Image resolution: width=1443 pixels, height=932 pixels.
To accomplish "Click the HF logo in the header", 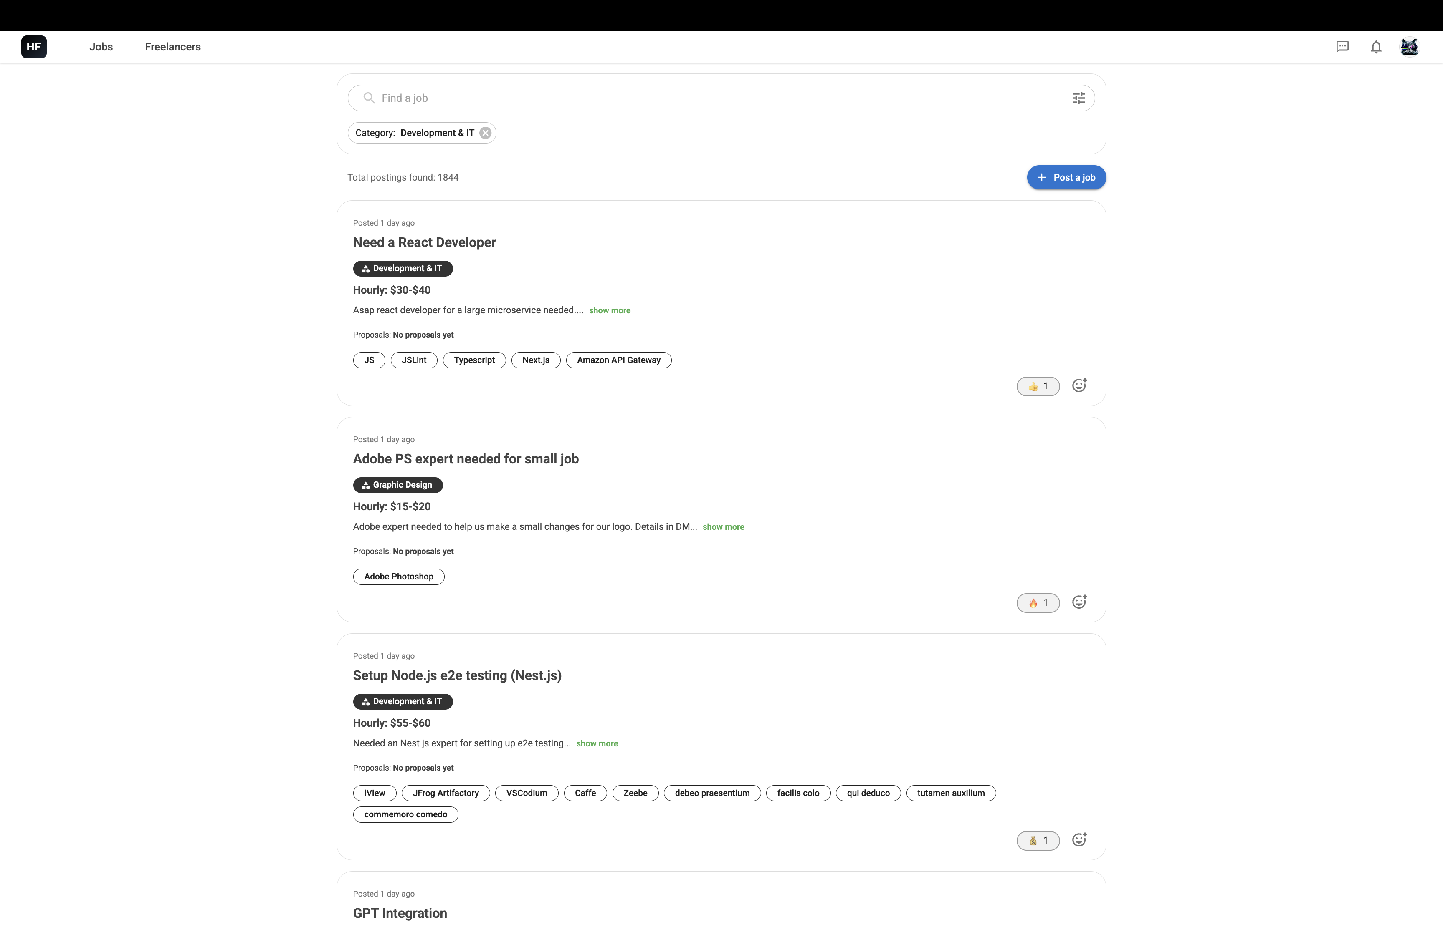I will point(33,47).
